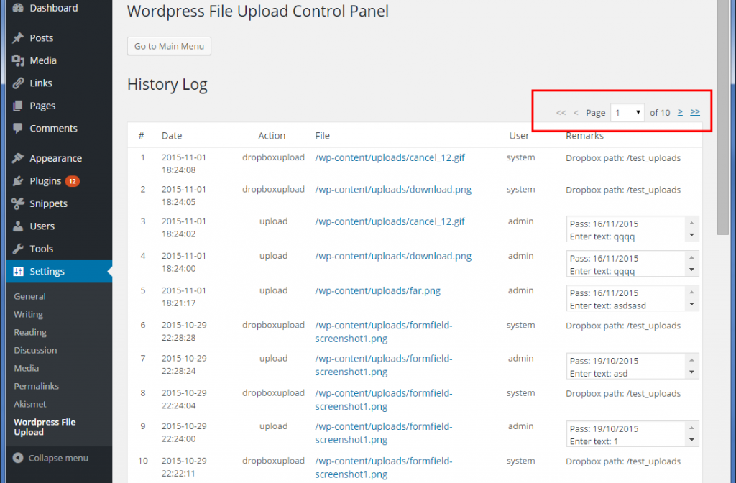736x483 pixels.
Task: Click the Tools wrench icon
Action: [x=18, y=248]
